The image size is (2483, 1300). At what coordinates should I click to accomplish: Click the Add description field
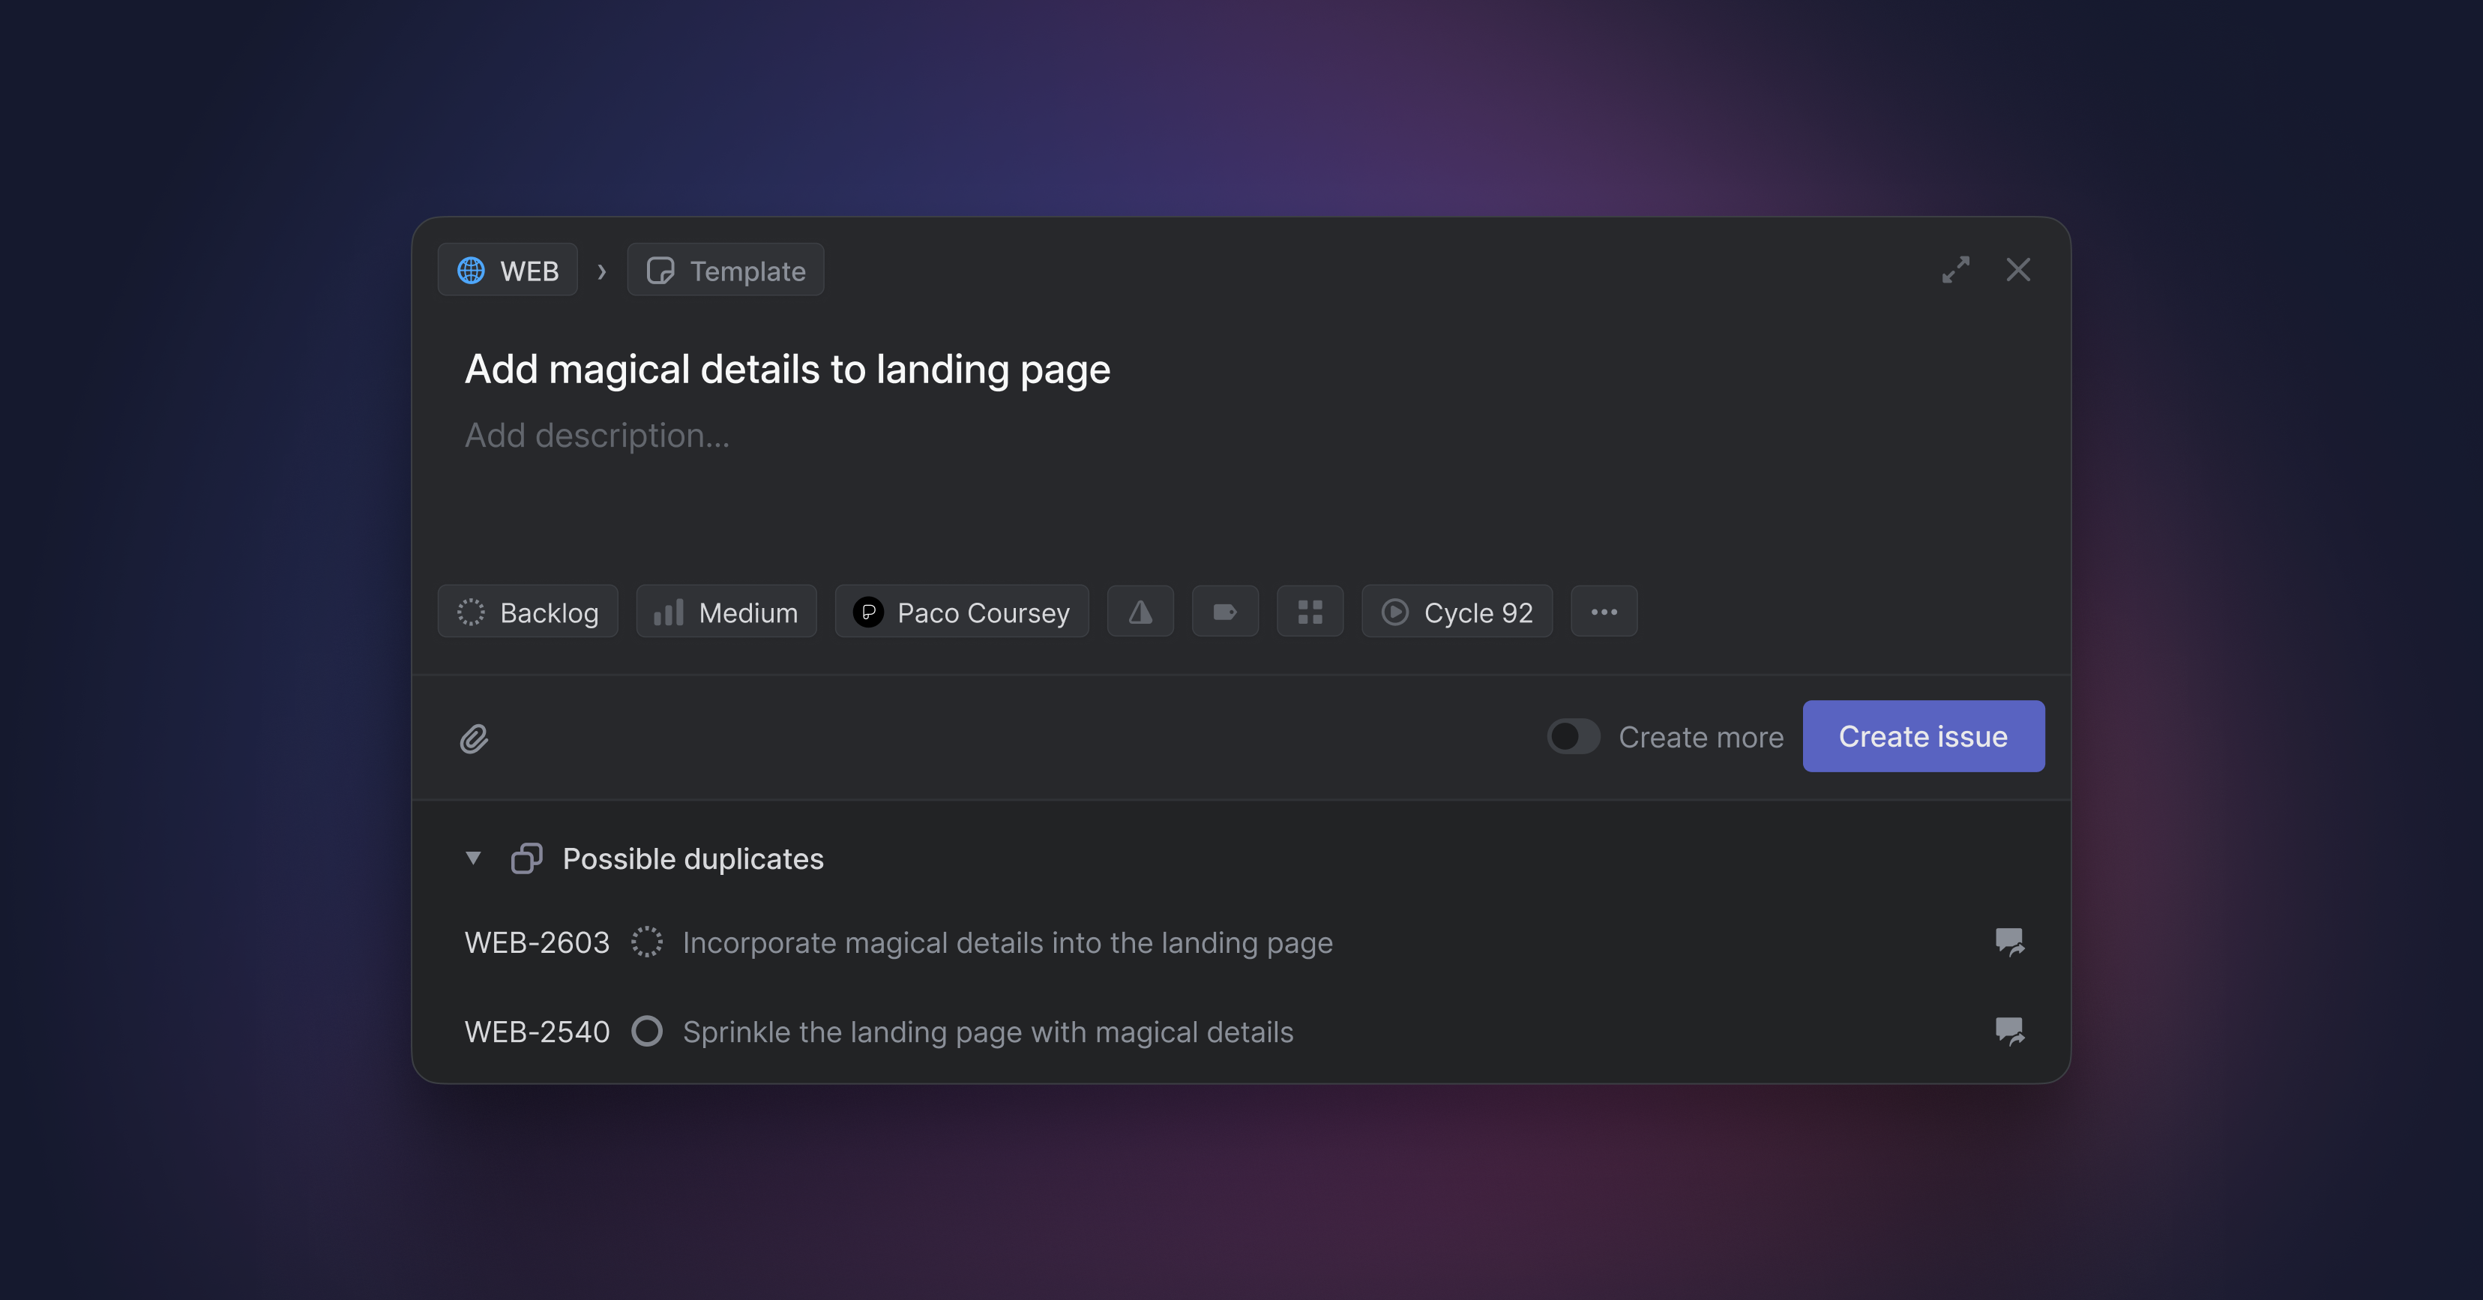point(598,436)
